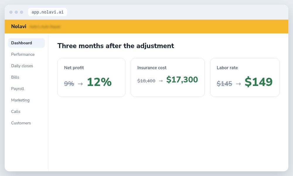Click the $17,300 insurance value
The image size is (293, 176).
pyautogui.click(x=182, y=80)
